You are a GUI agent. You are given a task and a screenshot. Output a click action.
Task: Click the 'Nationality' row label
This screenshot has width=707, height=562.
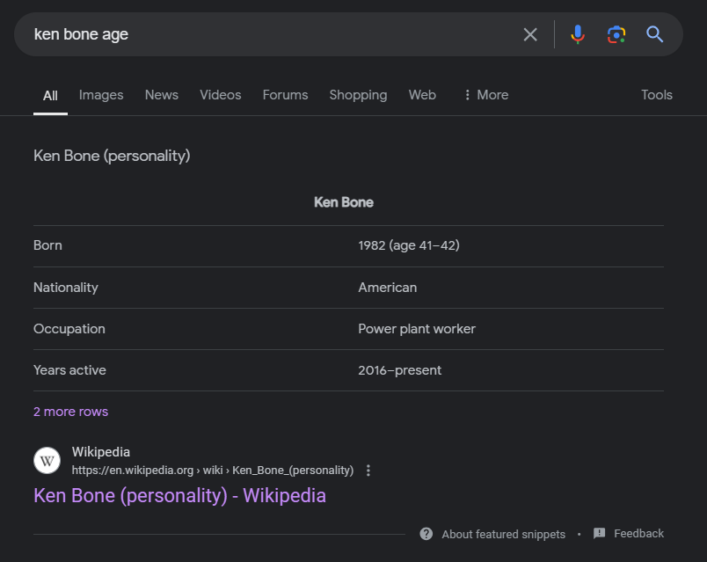pos(66,288)
